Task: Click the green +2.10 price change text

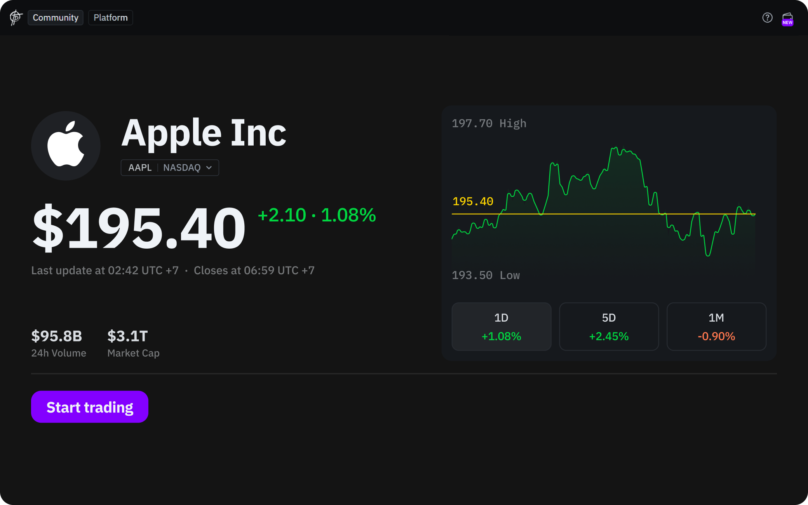Action: click(x=282, y=215)
